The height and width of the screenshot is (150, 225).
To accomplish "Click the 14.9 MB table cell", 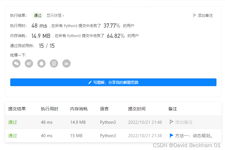I will click(x=78, y=122).
